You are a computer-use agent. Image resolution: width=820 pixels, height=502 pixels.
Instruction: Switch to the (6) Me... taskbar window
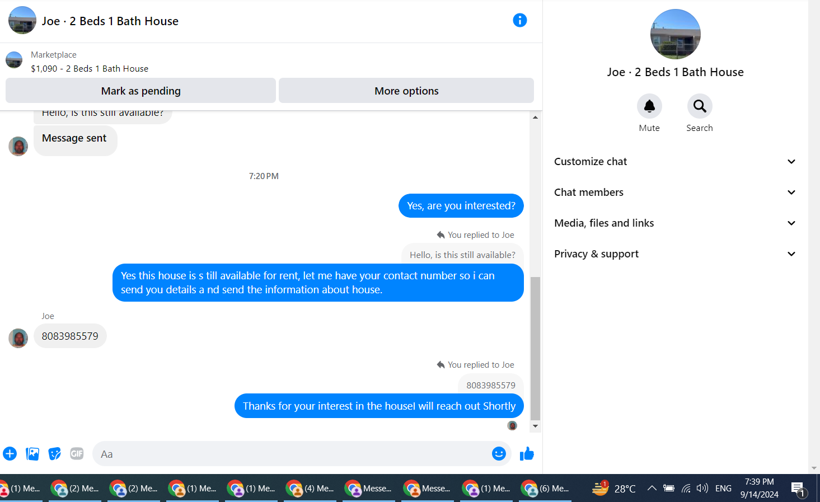click(x=545, y=489)
